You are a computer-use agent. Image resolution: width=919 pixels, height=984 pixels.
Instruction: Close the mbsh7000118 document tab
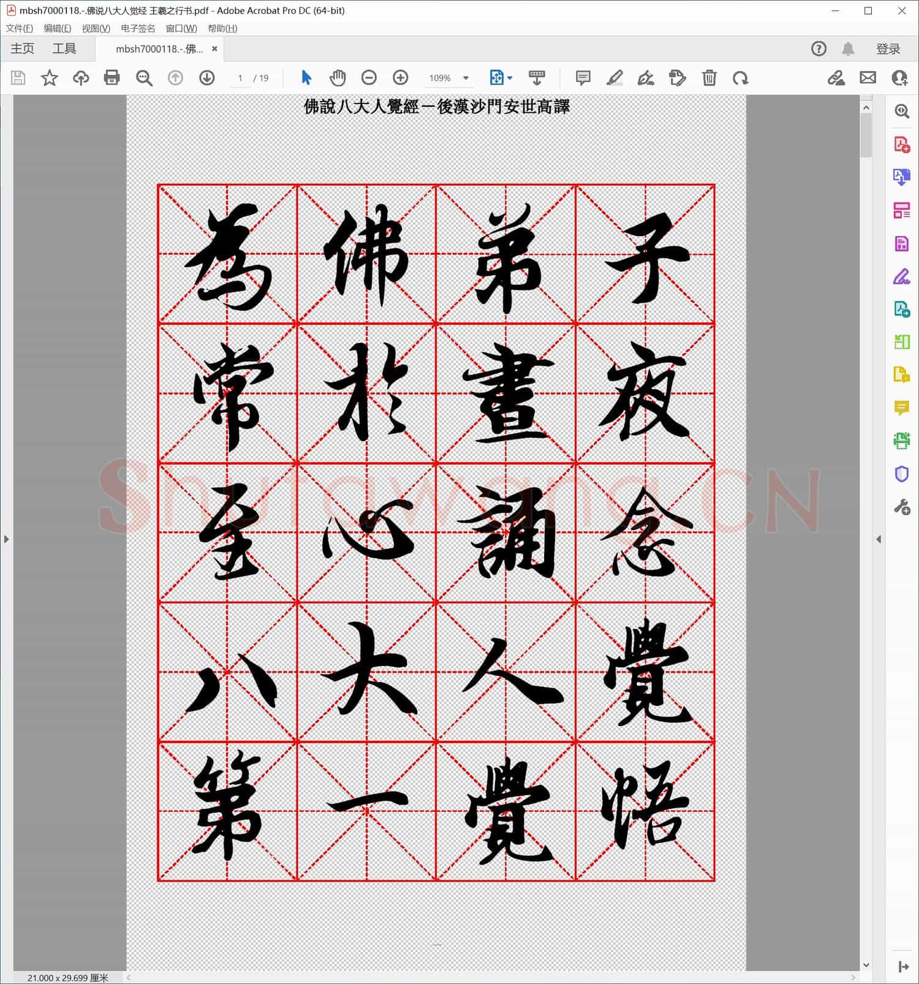pyautogui.click(x=214, y=49)
